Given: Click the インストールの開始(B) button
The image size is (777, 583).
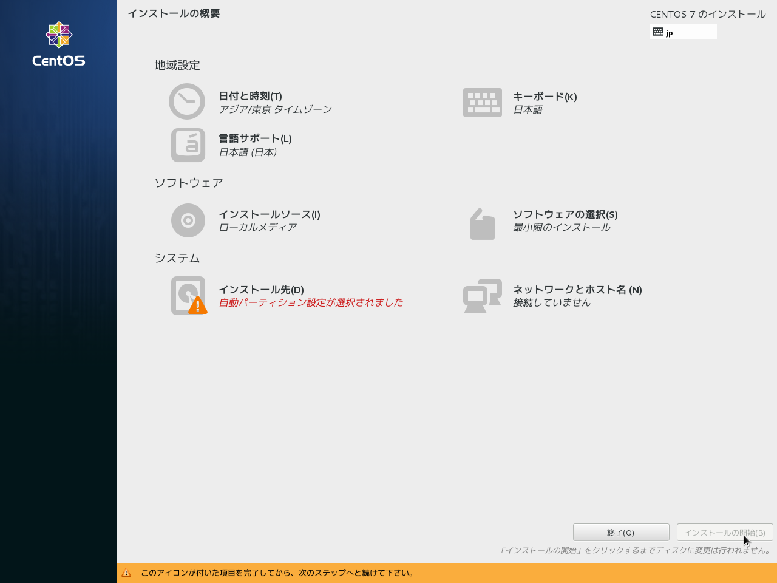Looking at the screenshot, I should [x=724, y=533].
